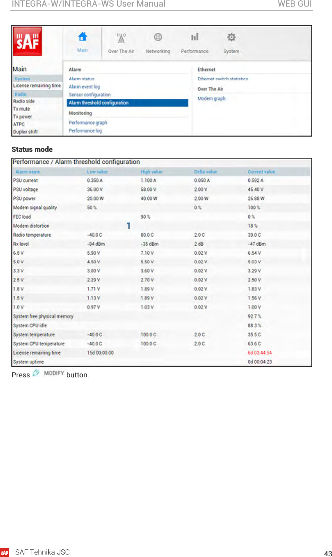
Task: Select the System tab label
Action: click(x=231, y=51)
